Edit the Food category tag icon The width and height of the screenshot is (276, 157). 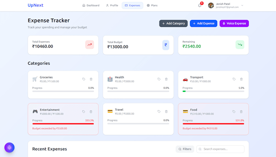pyautogui.click(x=234, y=112)
